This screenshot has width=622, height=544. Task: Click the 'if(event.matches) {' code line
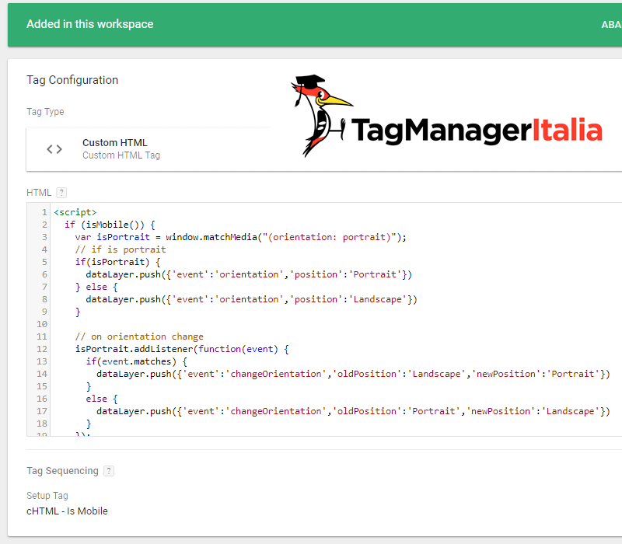[137, 361]
